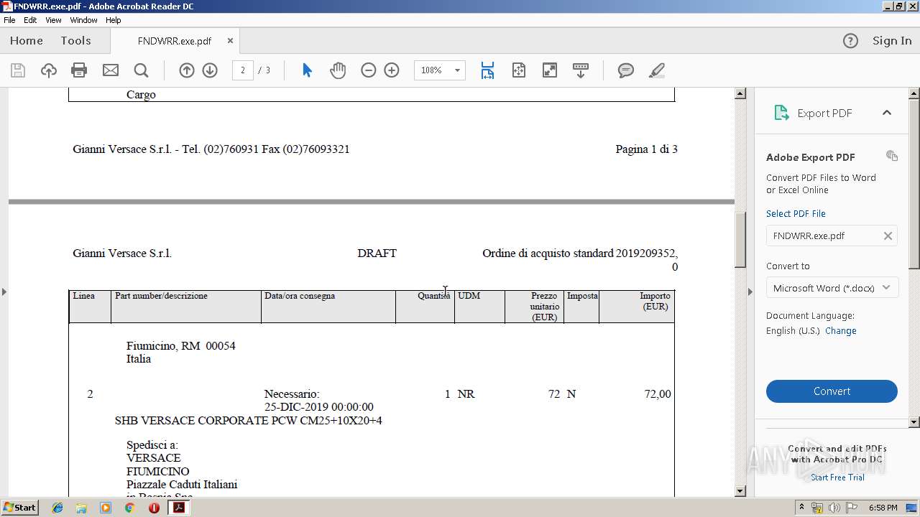Screen dimensions: 920x517
Task: Click Acrobat Reader taskbar button
Action: tap(178, 508)
